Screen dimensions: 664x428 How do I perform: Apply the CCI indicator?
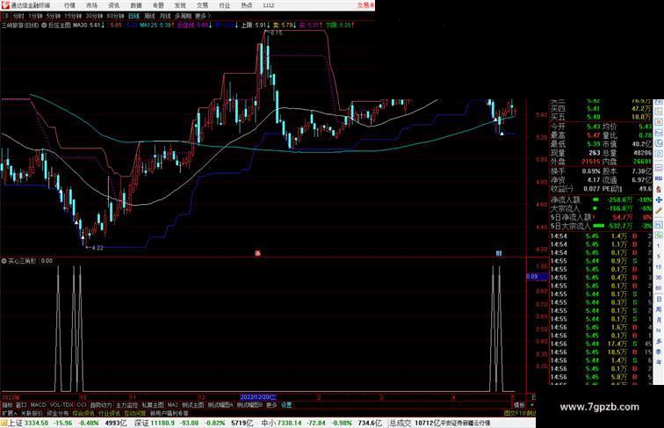coord(82,405)
